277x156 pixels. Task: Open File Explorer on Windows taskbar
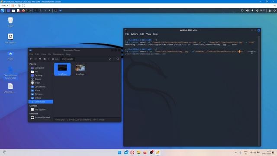click(x=138, y=153)
